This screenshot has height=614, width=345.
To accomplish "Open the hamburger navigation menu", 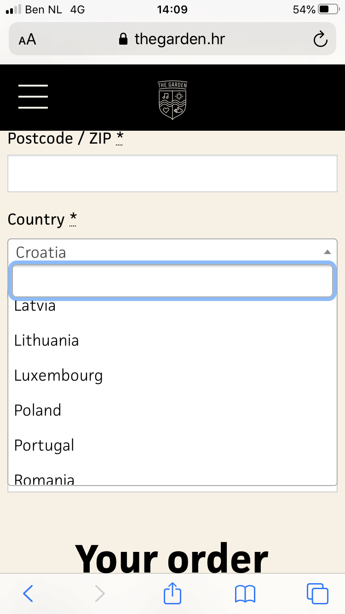I will (33, 97).
